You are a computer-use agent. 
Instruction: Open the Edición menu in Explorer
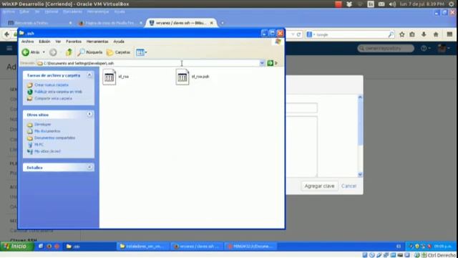coord(44,42)
